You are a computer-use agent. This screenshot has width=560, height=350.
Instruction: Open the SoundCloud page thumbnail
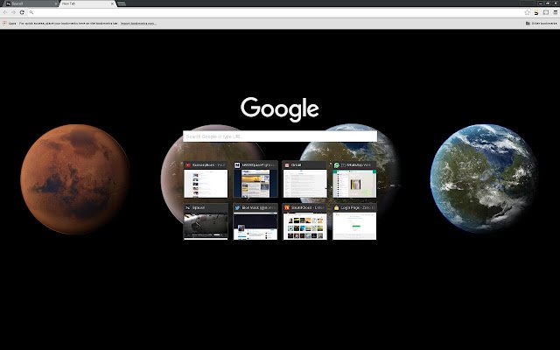pyautogui.click(x=304, y=226)
